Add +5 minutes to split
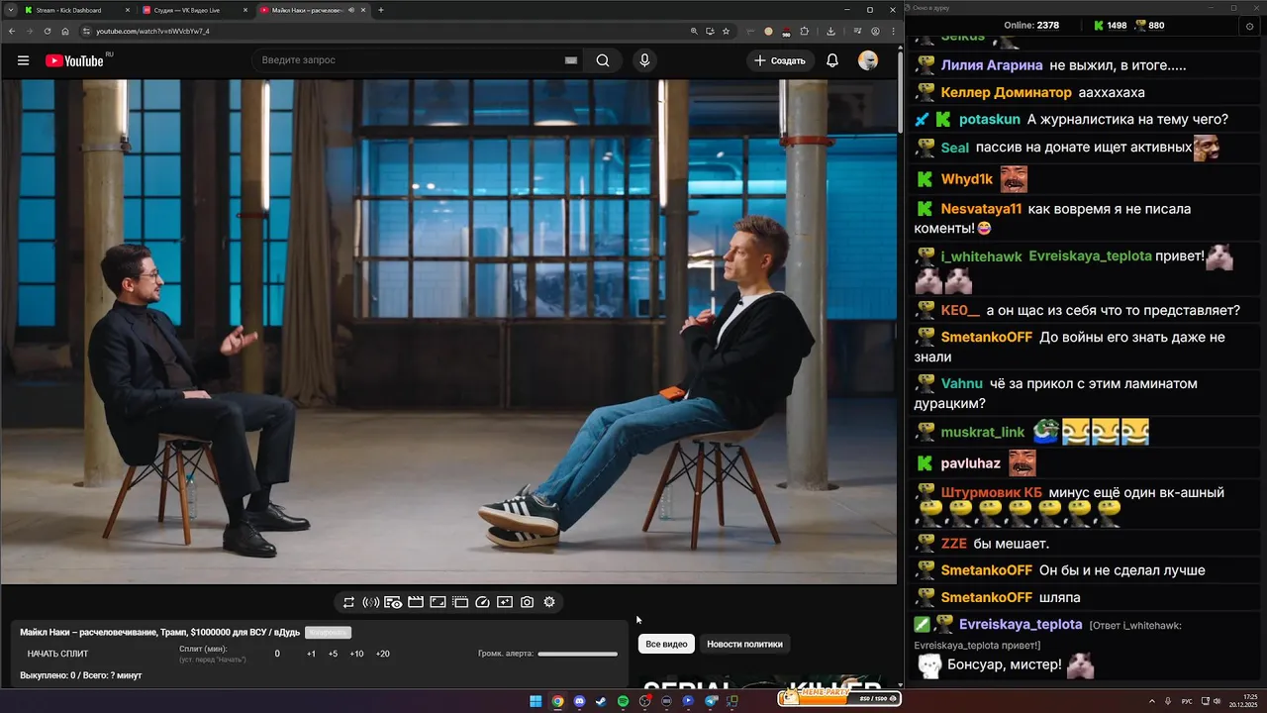The width and height of the screenshot is (1267, 713). pyautogui.click(x=333, y=654)
